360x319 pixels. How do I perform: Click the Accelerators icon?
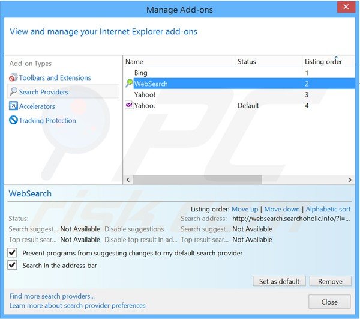pyautogui.click(x=13, y=106)
